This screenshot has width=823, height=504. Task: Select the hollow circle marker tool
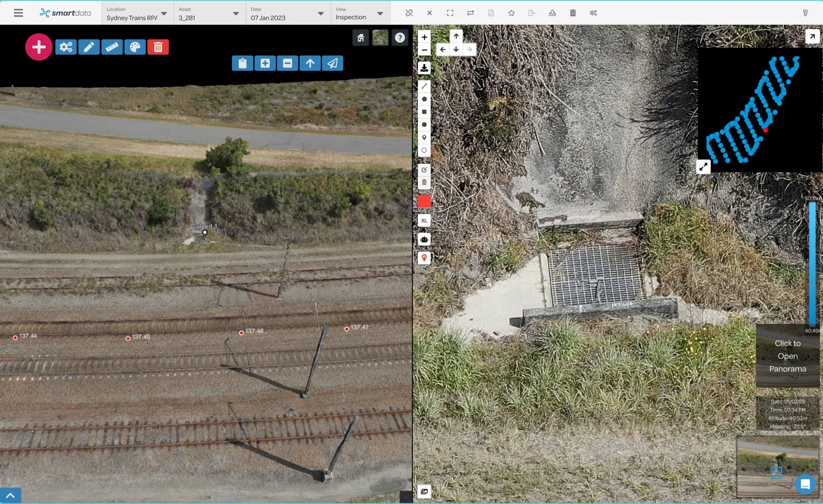424,150
